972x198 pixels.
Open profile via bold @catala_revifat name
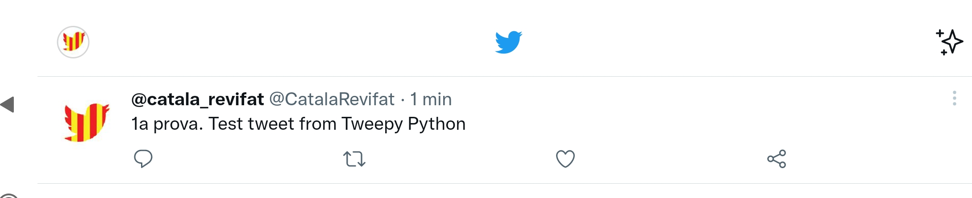coord(198,99)
